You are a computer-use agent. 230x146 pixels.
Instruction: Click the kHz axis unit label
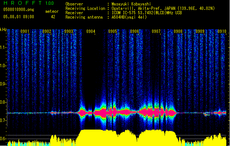tap(3, 30)
